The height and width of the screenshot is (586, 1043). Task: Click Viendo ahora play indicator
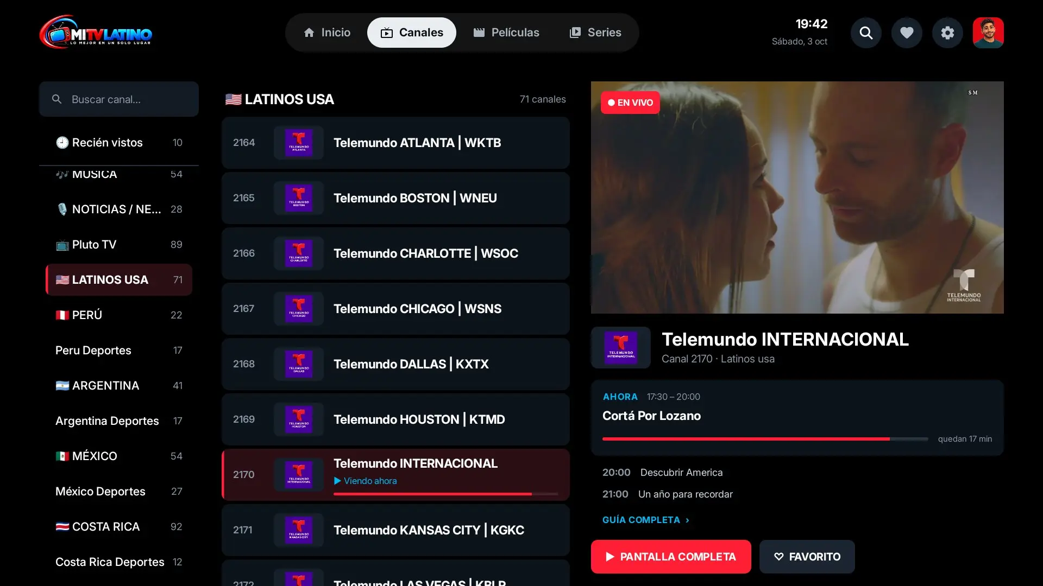pos(365,481)
